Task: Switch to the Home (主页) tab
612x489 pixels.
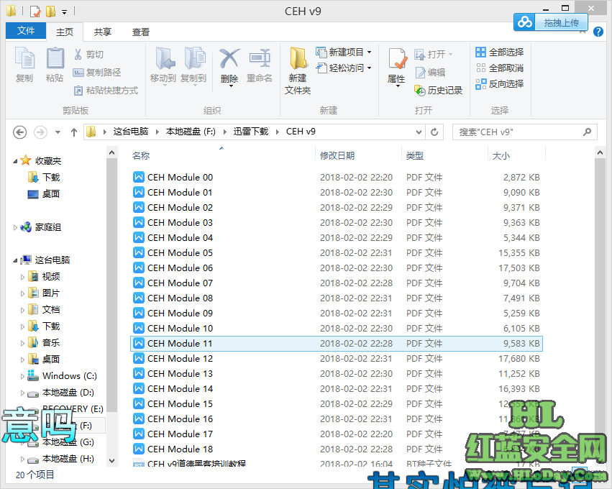Action: (x=65, y=32)
